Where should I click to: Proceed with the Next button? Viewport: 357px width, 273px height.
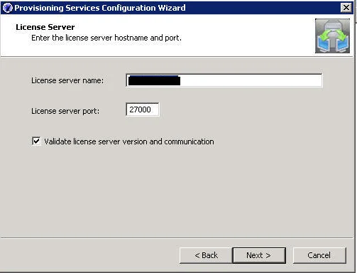click(x=259, y=255)
